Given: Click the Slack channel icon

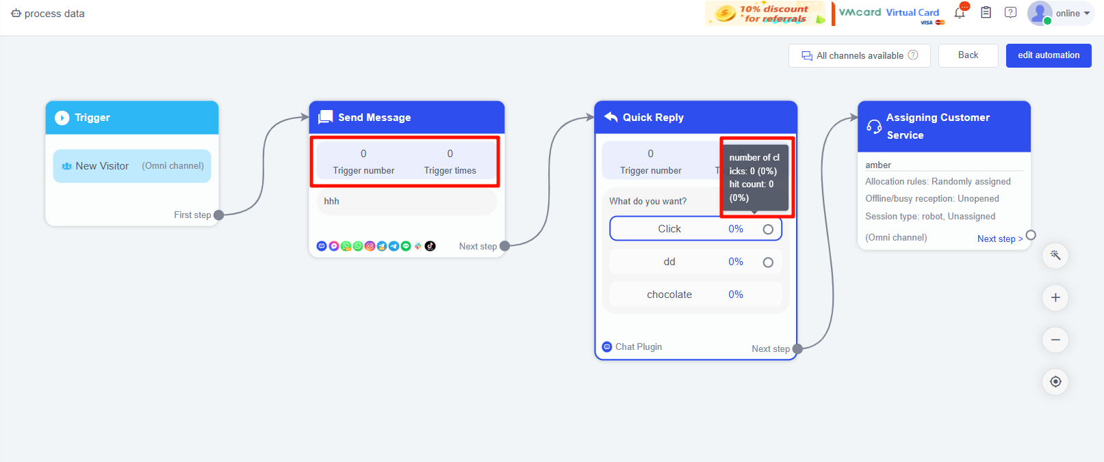Looking at the screenshot, I should tap(418, 246).
